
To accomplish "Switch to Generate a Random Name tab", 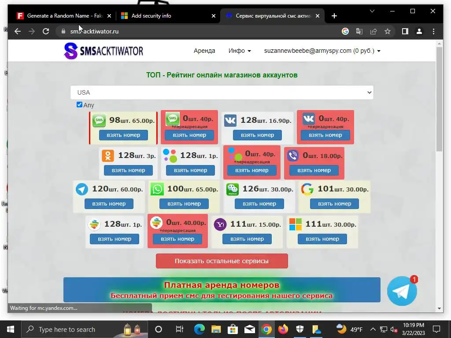I will click(65, 16).
